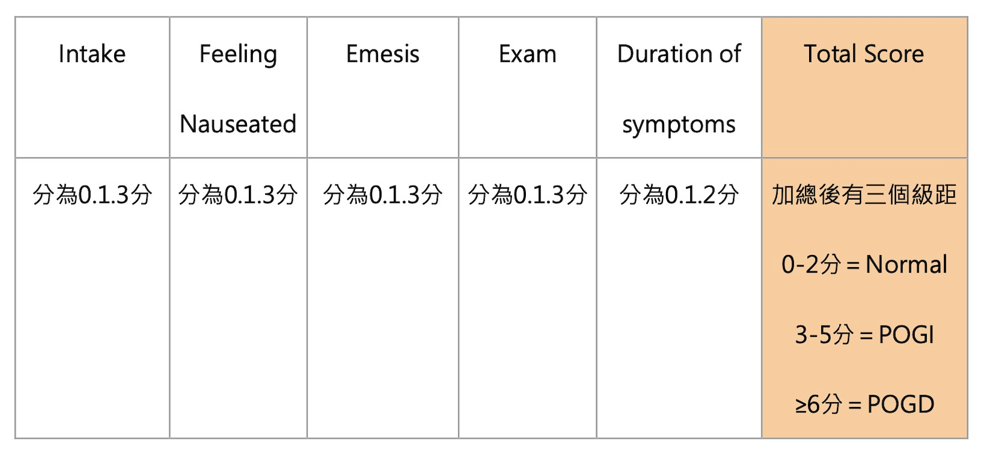Click the word Normal in score column
Image resolution: width=983 pixels, height=457 pixels.
tap(906, 265)
